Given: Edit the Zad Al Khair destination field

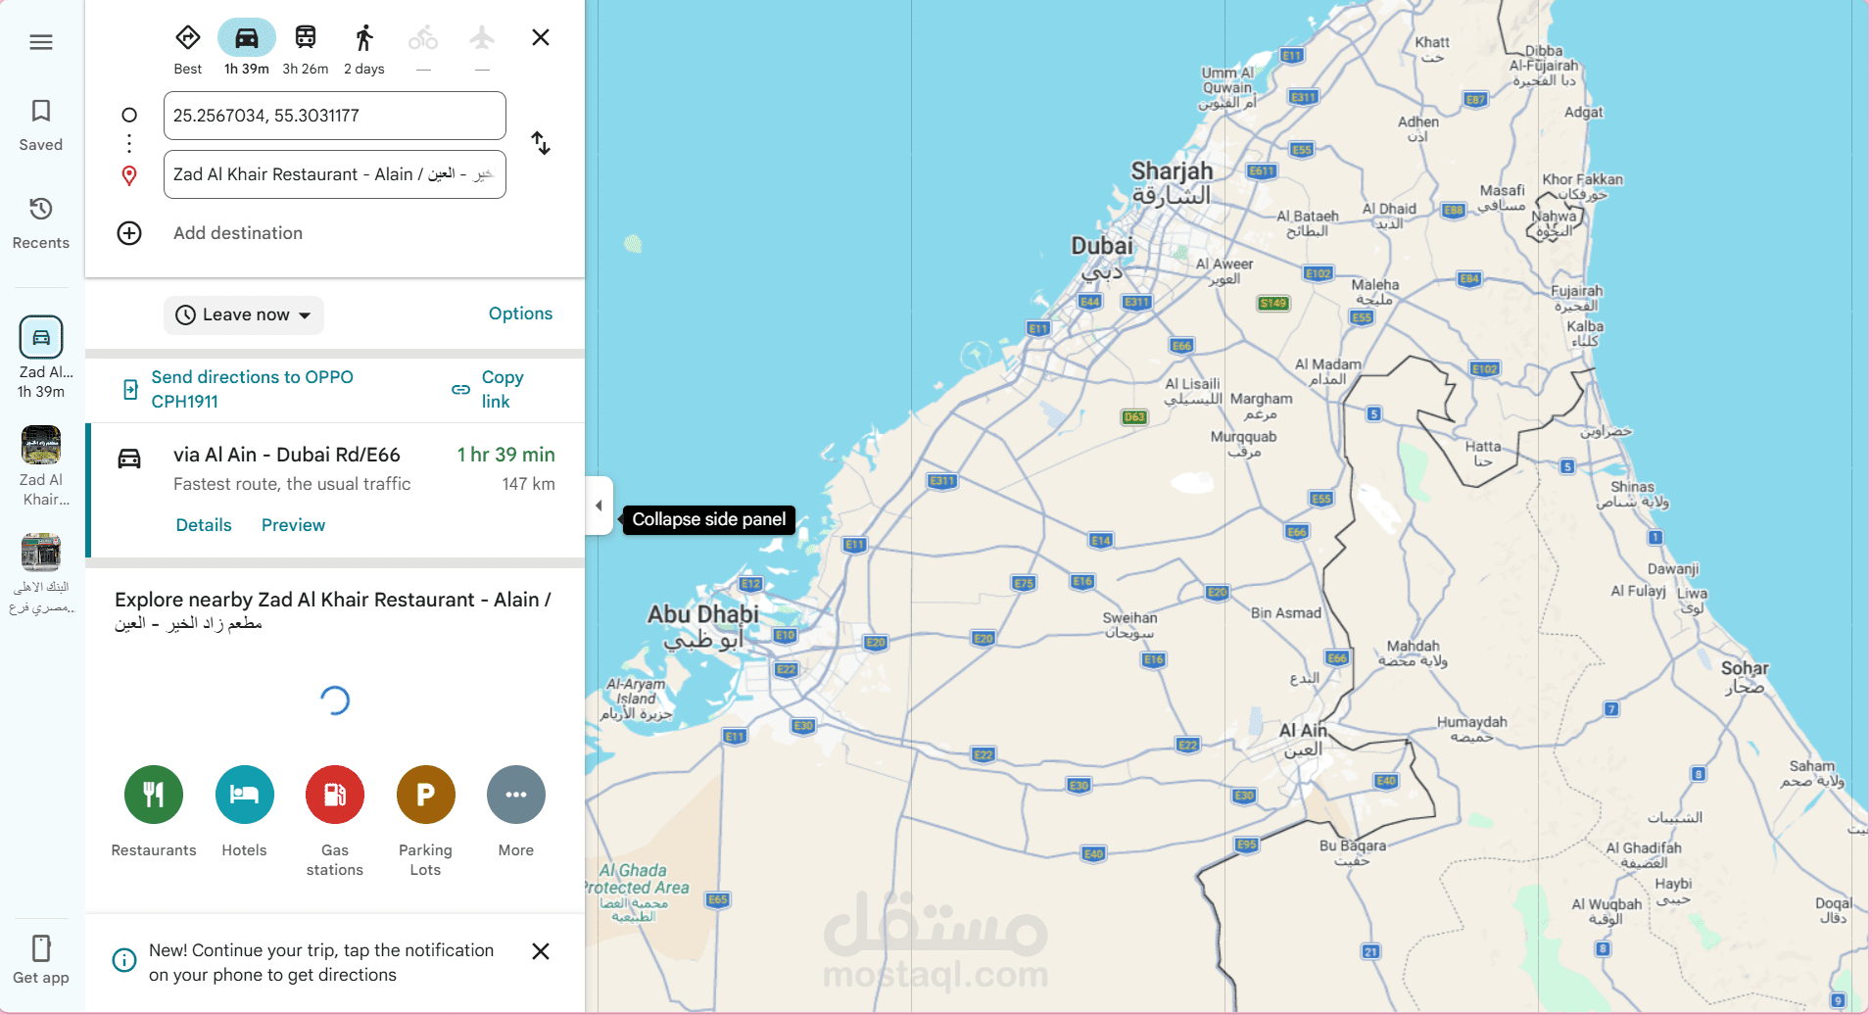Looking at the screenshot, I should (x=335, y=174).
